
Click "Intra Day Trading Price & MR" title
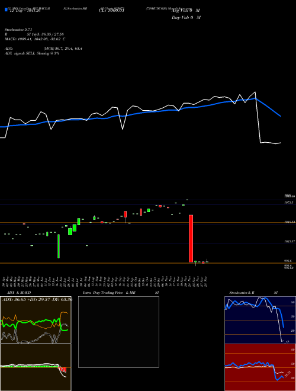(109, 293)
